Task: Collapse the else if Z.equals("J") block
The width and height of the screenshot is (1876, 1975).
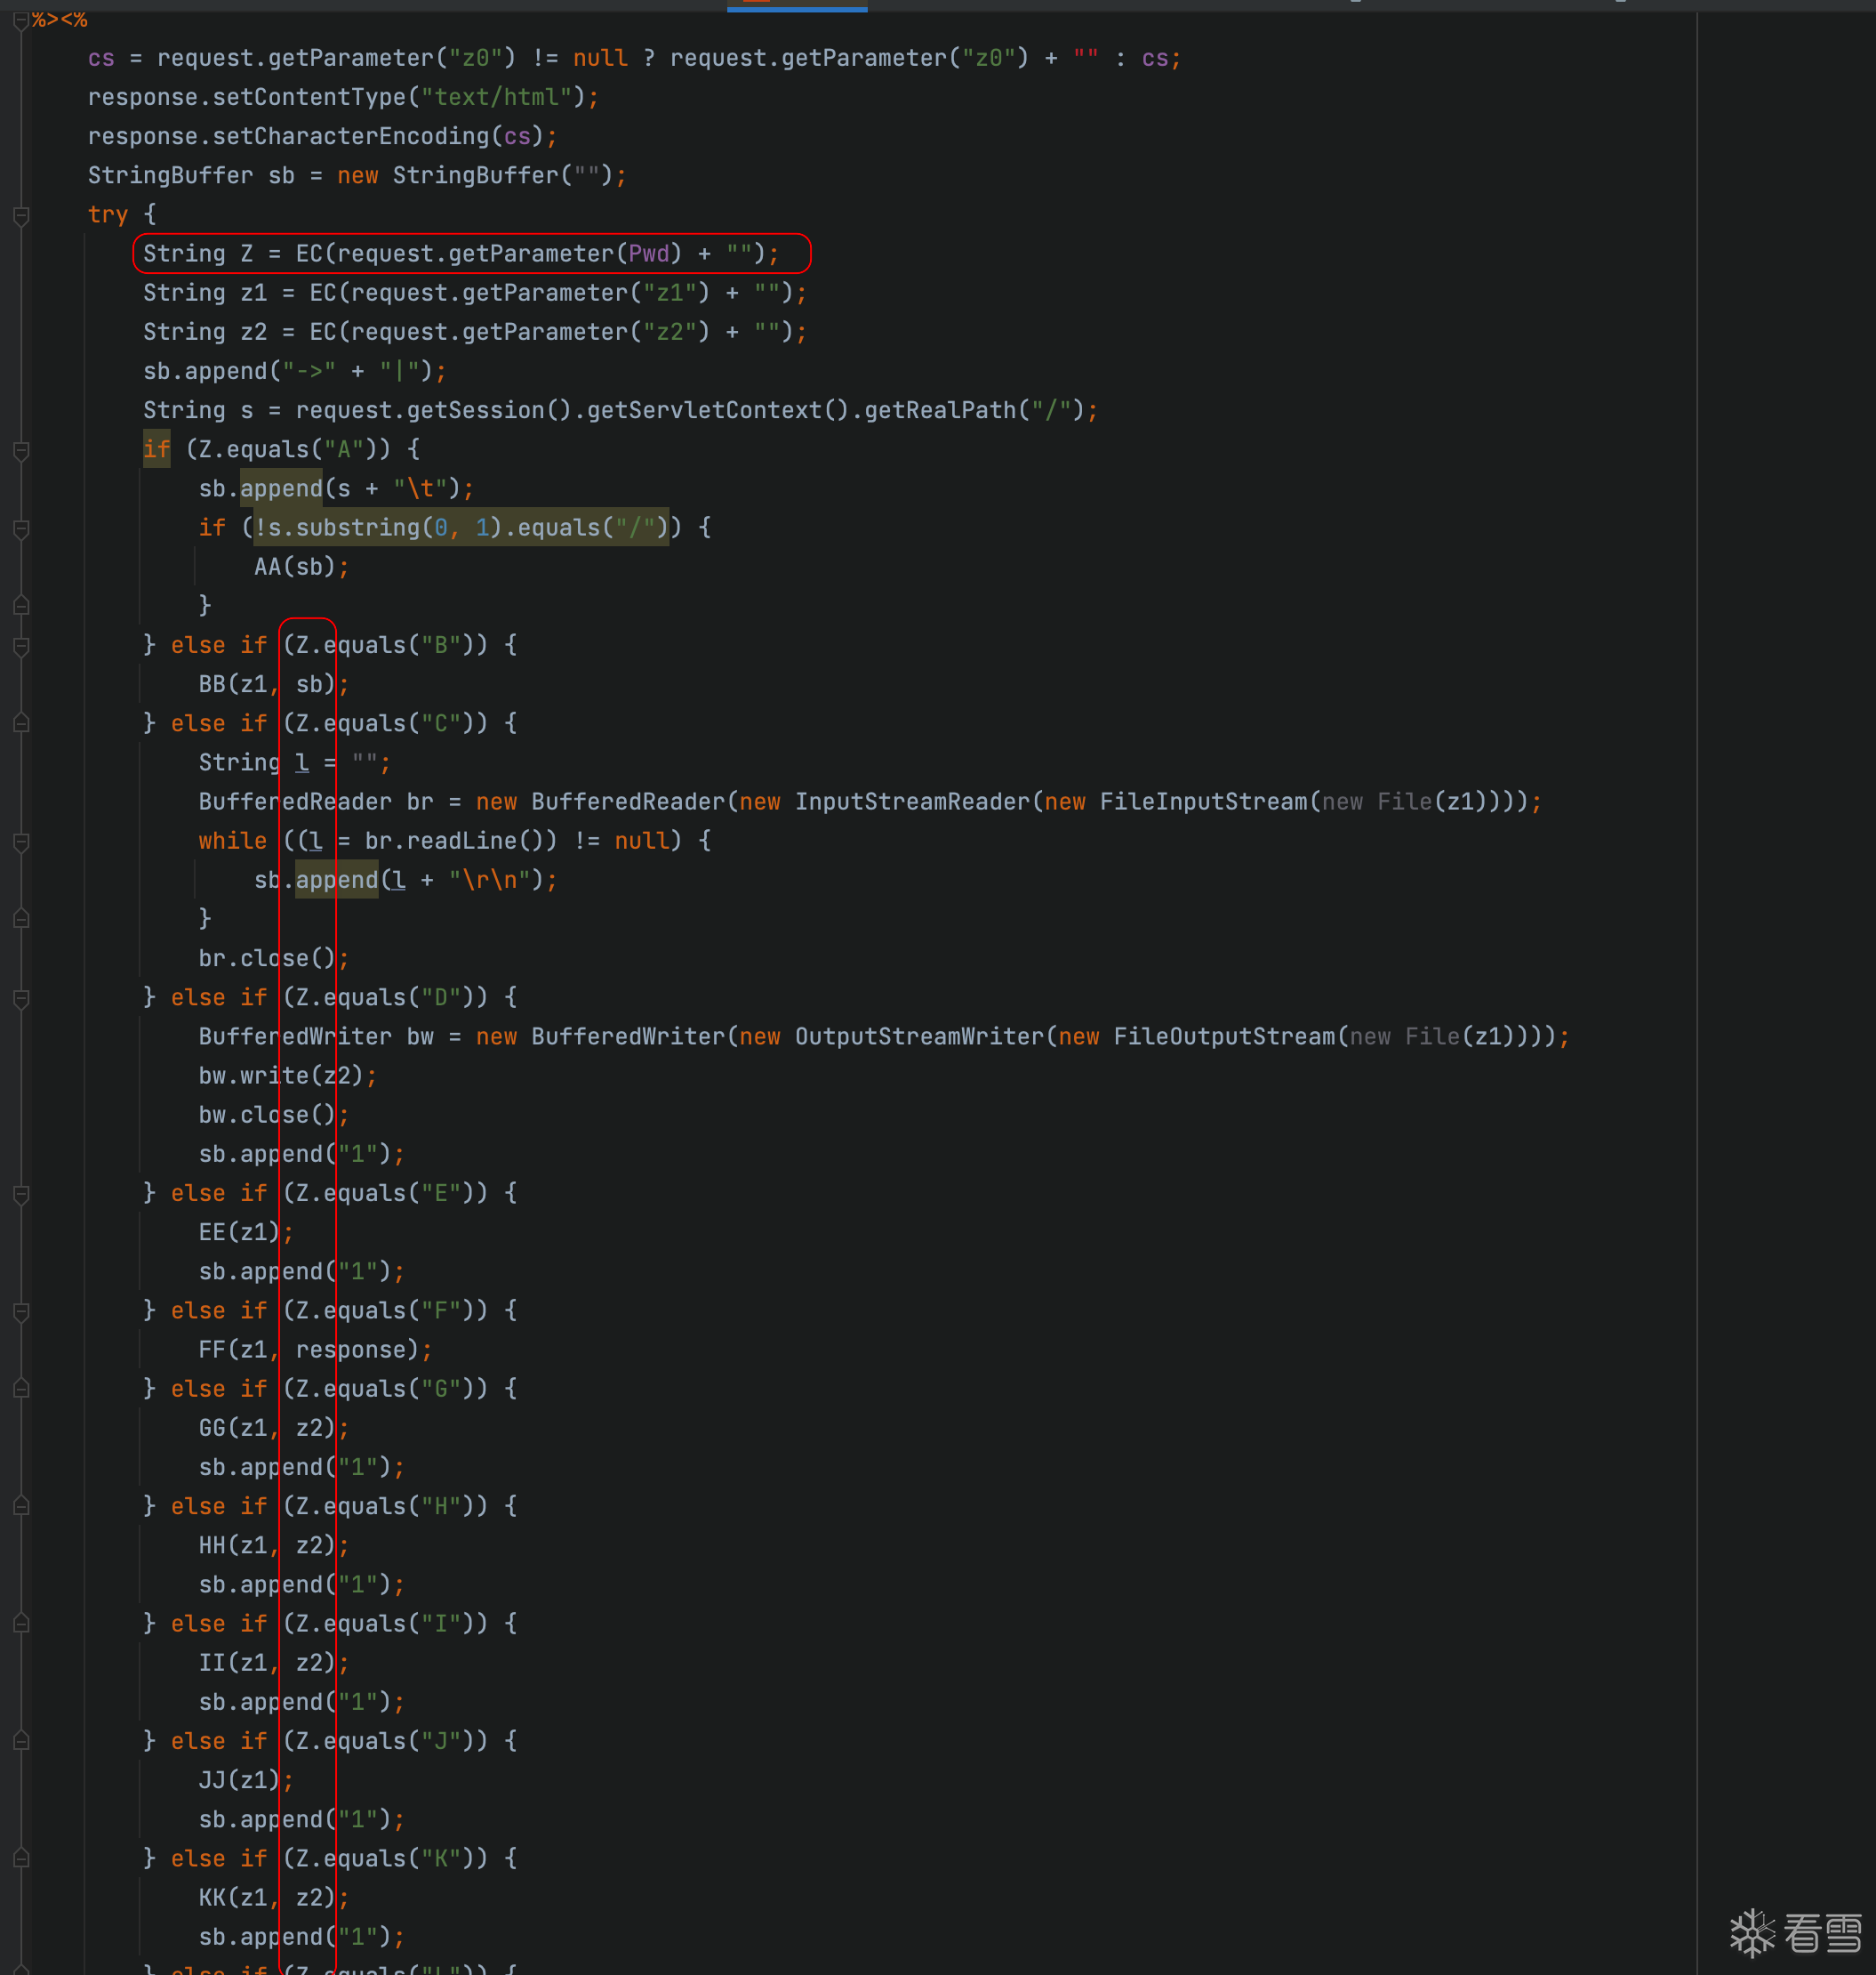Action: pyautogui.click(x=21, y=1742)
